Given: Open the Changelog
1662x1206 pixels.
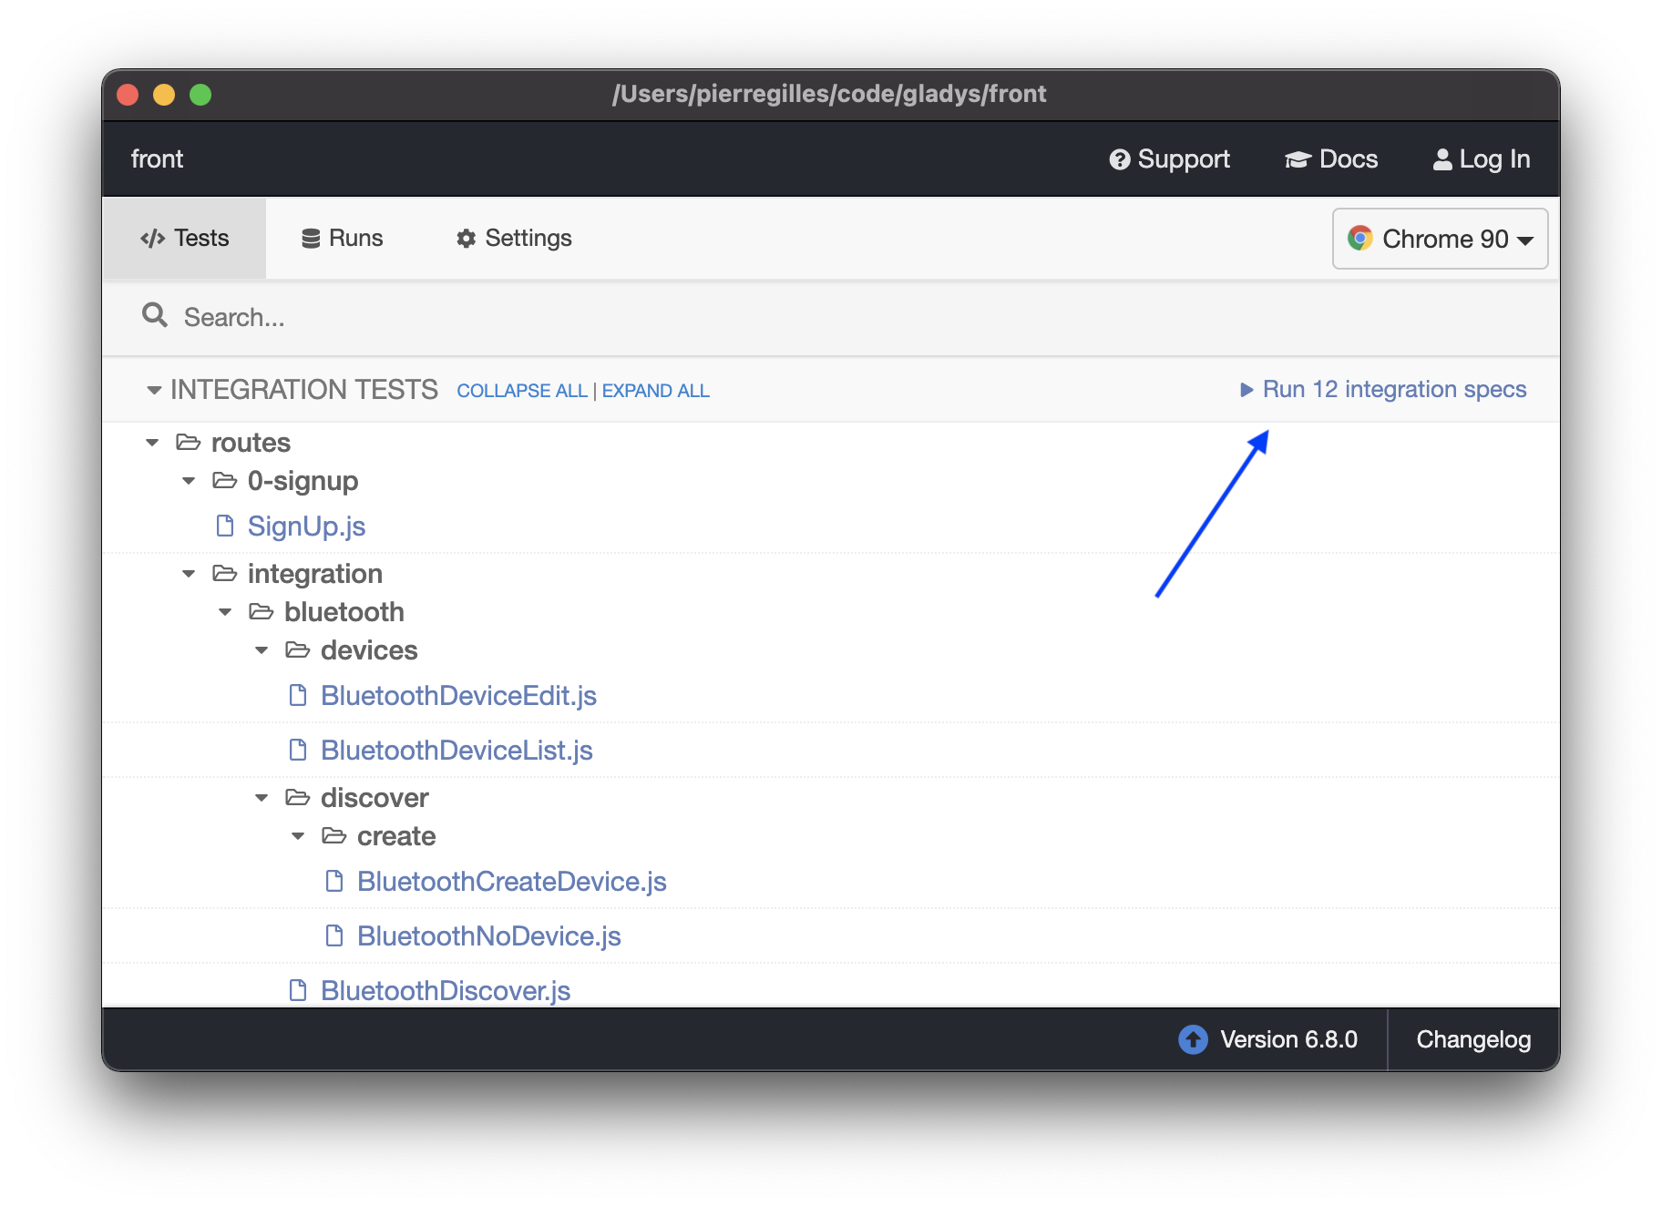Looking at the screenshot, I should click(1473, 1039).
